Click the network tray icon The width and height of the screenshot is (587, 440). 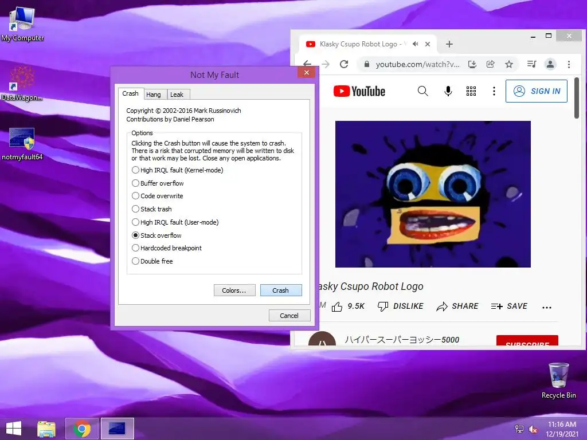(519, 429)
